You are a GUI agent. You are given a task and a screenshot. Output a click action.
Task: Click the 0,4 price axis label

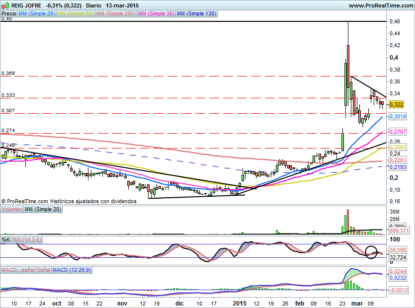(394, 58)
